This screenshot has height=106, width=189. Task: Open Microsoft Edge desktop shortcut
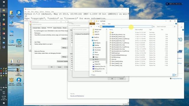[x=19, y=14]
